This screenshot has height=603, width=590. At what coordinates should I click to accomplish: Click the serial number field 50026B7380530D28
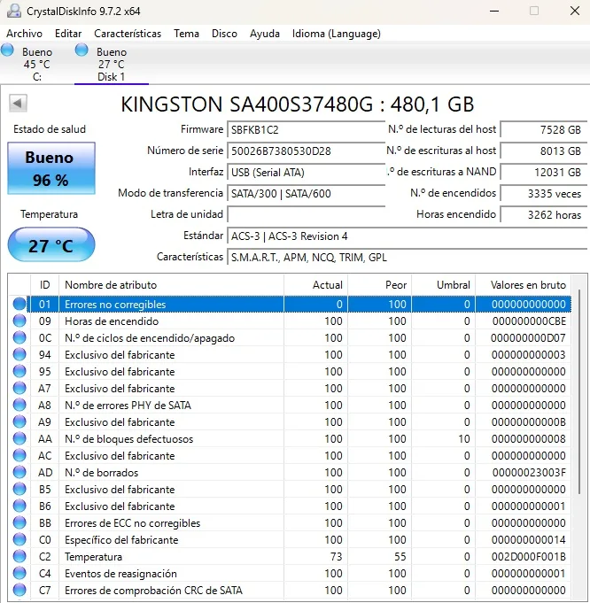click(x=307, y=151)
